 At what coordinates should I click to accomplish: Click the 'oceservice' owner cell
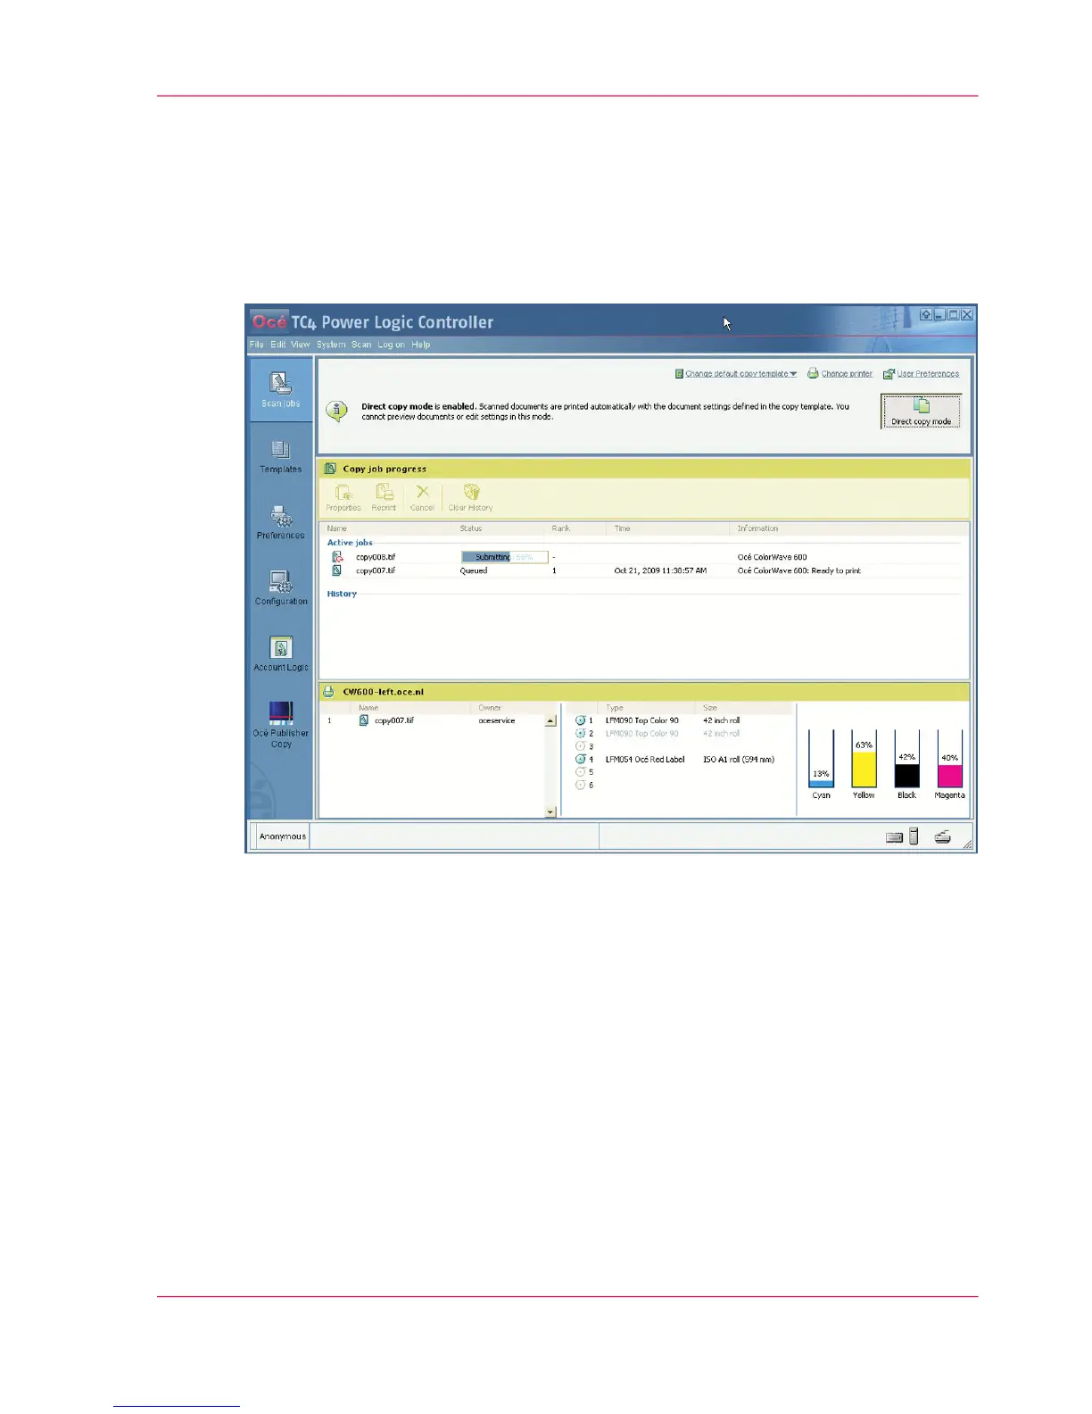click(x=496, y=720)
